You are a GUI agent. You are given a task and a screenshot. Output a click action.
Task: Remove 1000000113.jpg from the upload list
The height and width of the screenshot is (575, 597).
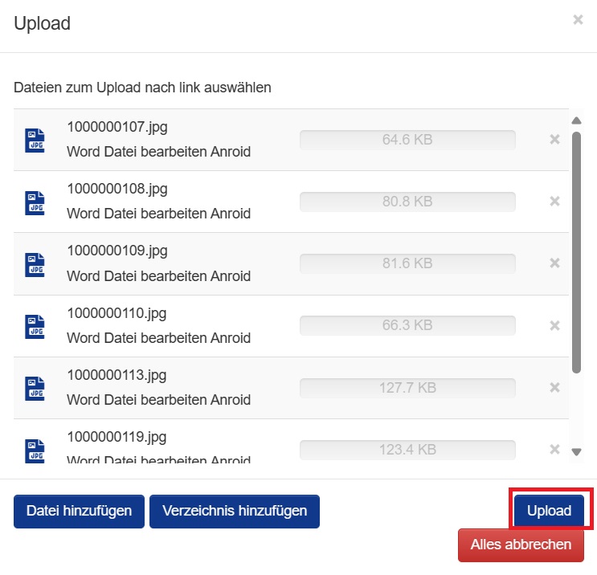click(554, 387)
